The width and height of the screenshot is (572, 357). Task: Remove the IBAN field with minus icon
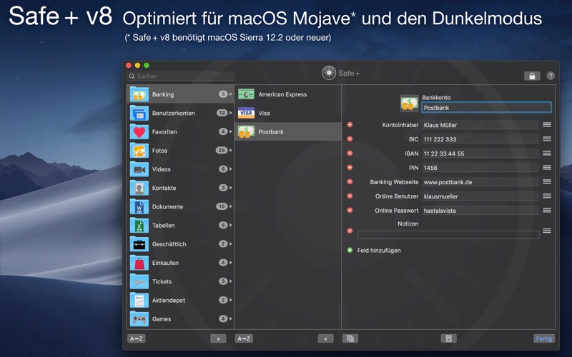[x=350, y=153]
